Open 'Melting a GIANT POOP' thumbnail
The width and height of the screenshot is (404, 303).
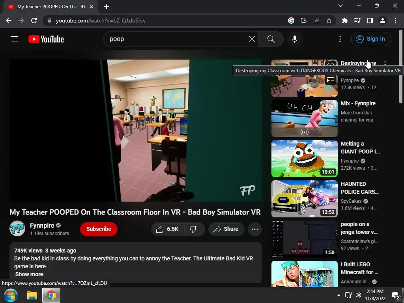pyautogui.click(x=304, y=159)
